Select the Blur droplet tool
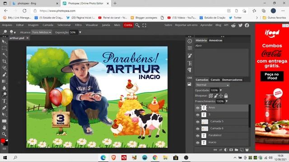The width and height of the screenshot is (289, 162). pyautogui.click(x=4, y=88)
